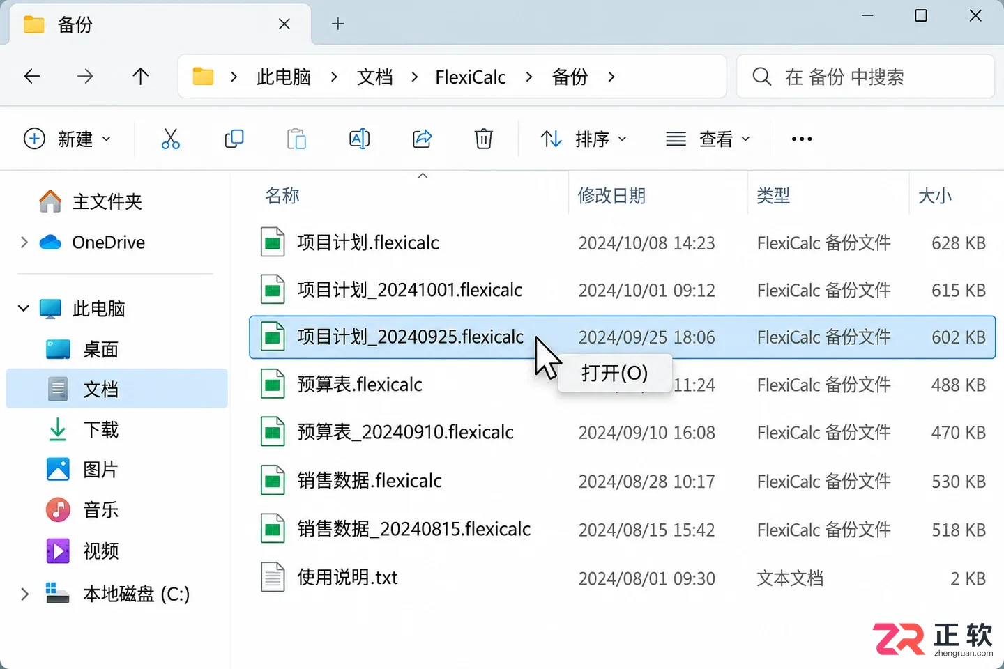Navigate to FlexiCalc in the address bar
Image resolution: width=1004 pixels, height=669 pixels.
tap(471, 77)
